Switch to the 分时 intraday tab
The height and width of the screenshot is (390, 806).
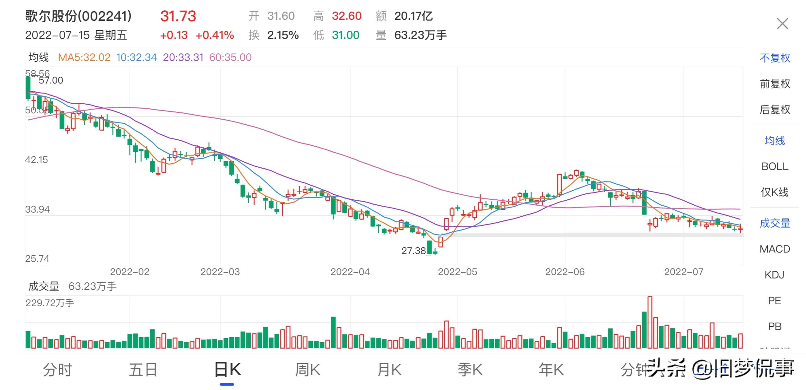(57, 370)
